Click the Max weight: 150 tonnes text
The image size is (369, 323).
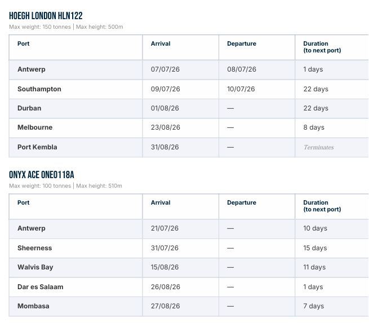pyautogui.click(x=40, y=27)
